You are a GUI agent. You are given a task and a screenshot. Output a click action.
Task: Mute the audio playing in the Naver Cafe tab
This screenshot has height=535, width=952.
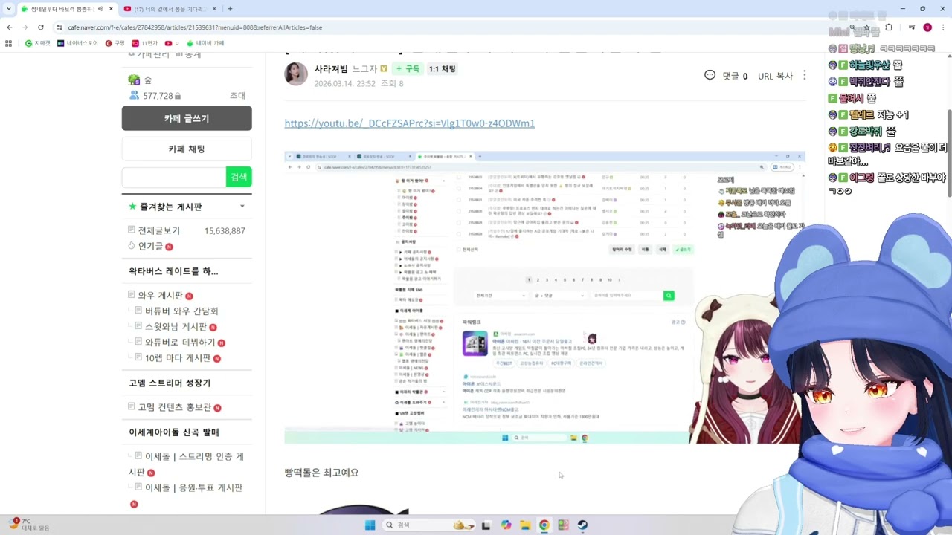[x=100, y=9]
